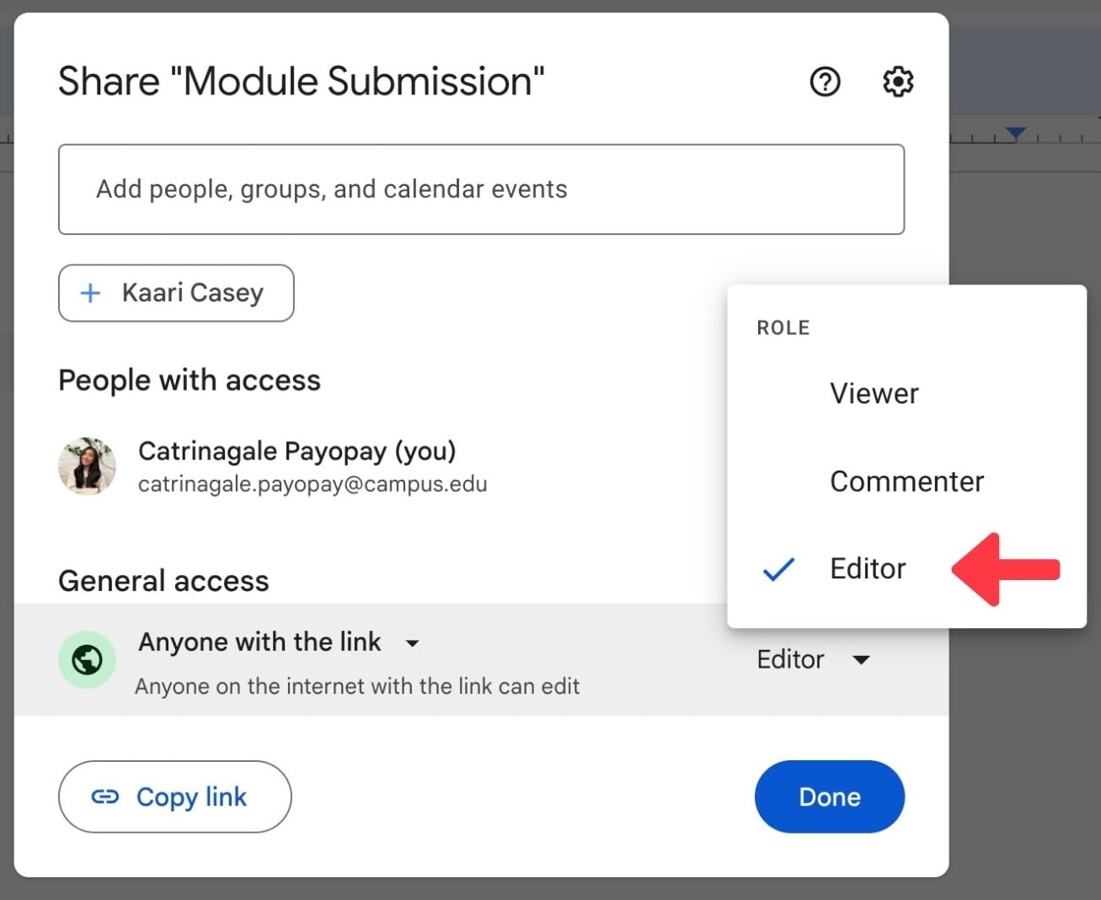Viewport: 1101px width, 900px height.
Task: Click the Copy link button
Action: tap(175, 796)
